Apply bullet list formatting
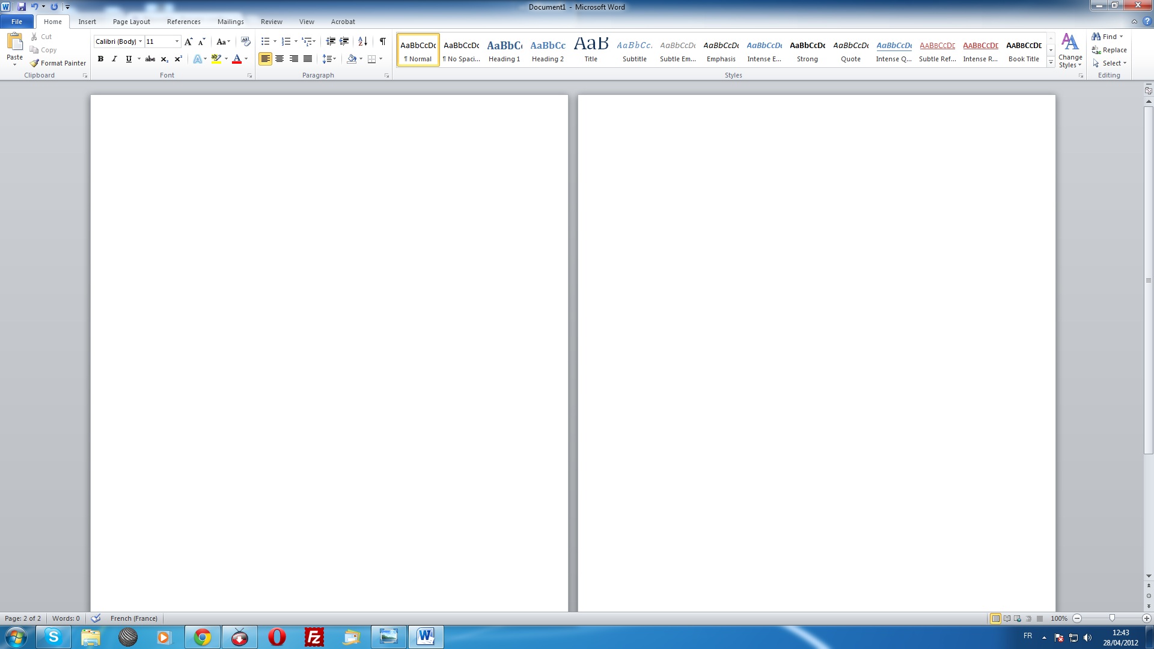The height and width of the screenshot is (649, 1154). click(265, 41)
